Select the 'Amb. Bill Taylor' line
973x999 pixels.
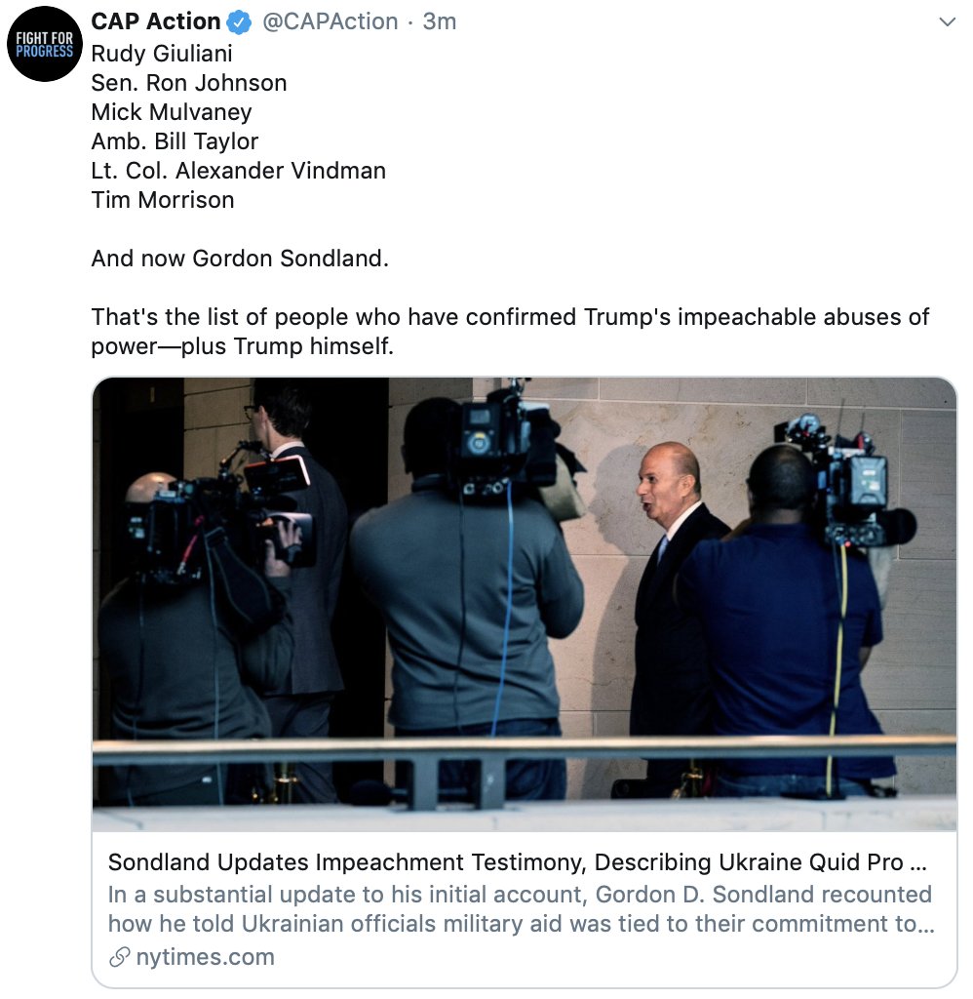(x=175, y=141)
